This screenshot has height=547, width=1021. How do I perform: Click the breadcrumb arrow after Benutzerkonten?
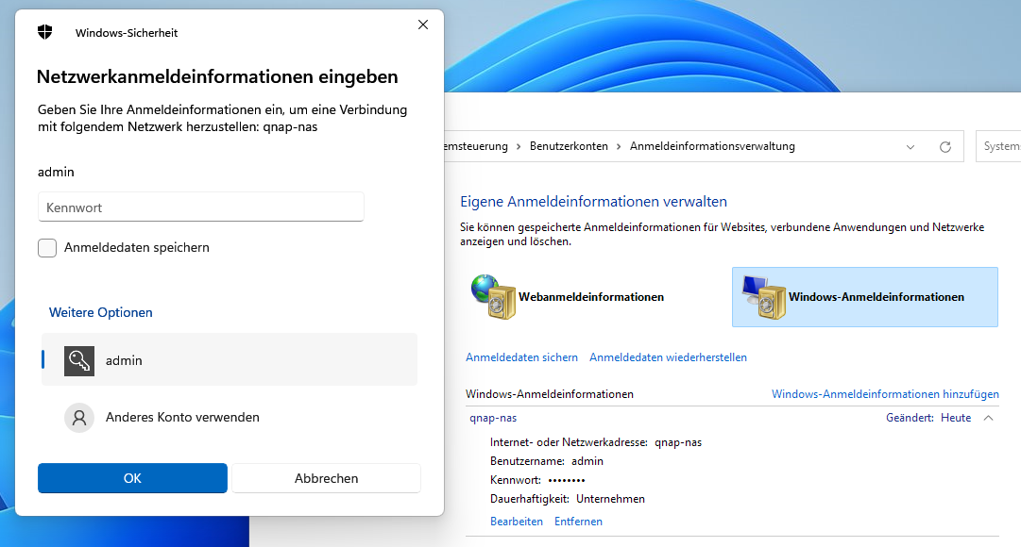tap(620, 146)
